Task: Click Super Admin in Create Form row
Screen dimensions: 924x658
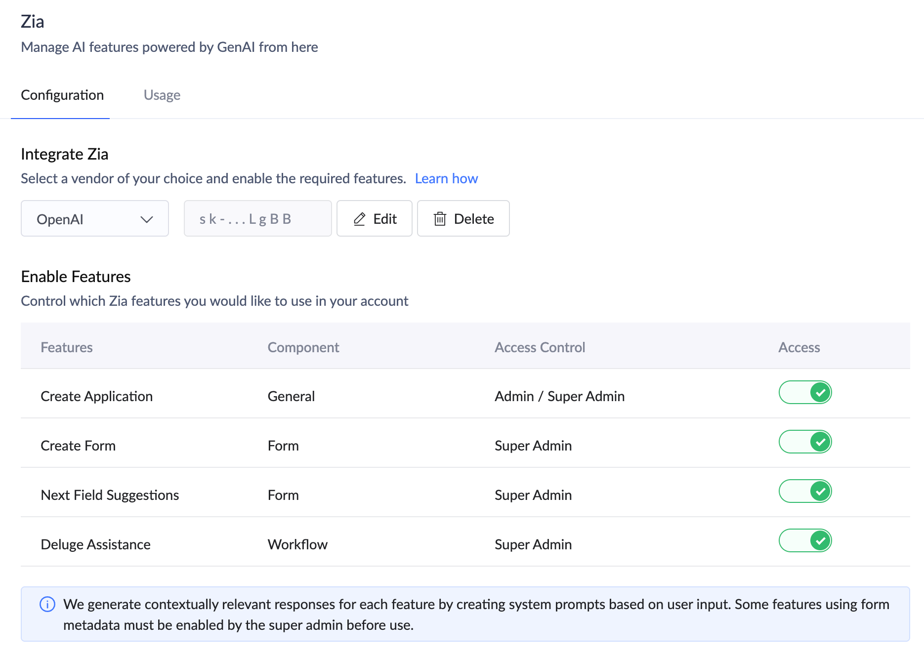Action: click(533, 446)
